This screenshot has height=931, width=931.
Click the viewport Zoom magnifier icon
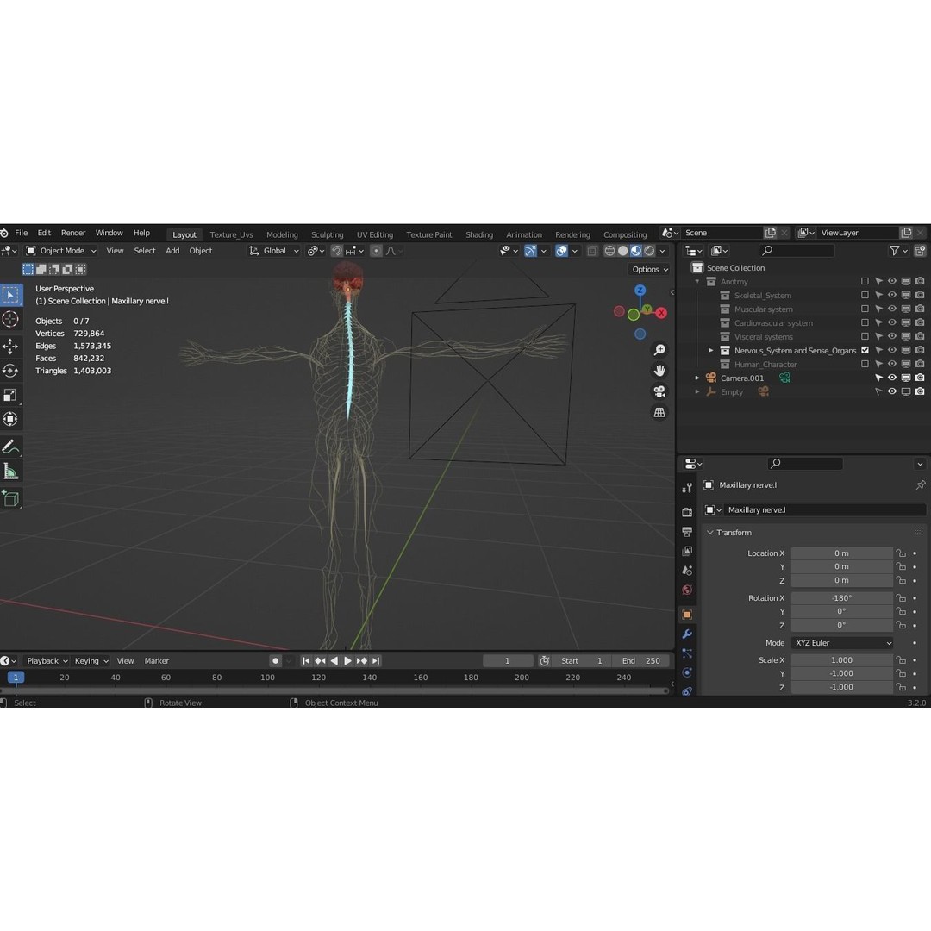(x=659, y=349)
